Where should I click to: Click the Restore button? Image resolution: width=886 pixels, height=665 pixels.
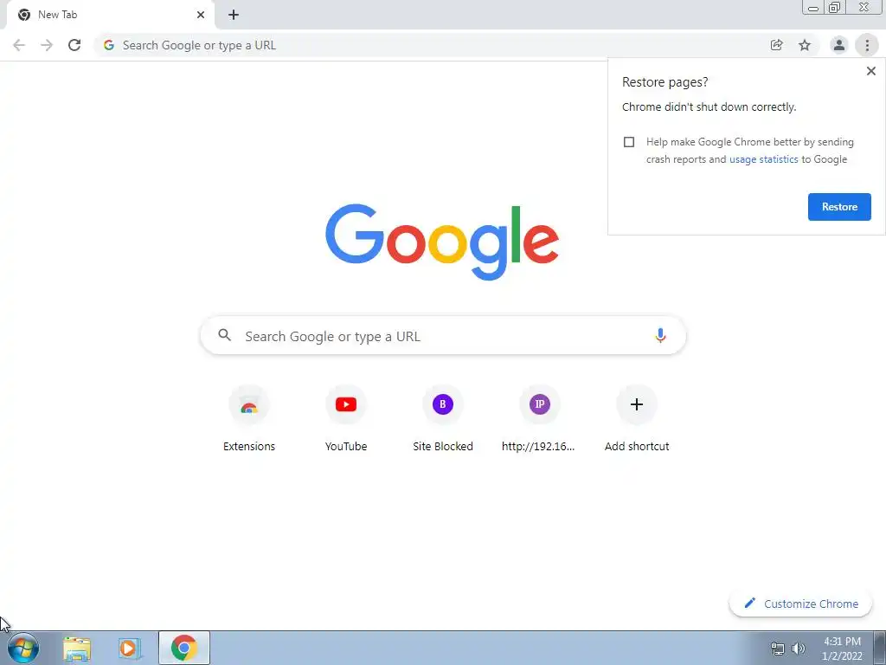(839, 207)
